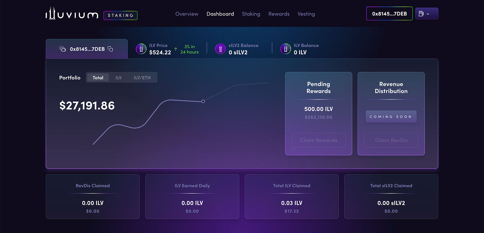Select the Total portfolio tab

[98, 78]
